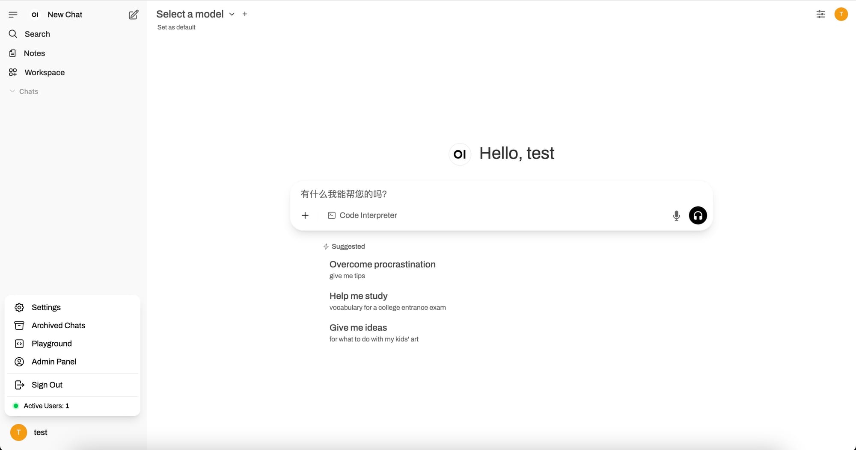The height and width of the screenshot is (450, 856).
Task: Focus the chat message input field
Action: click(501, 194)
